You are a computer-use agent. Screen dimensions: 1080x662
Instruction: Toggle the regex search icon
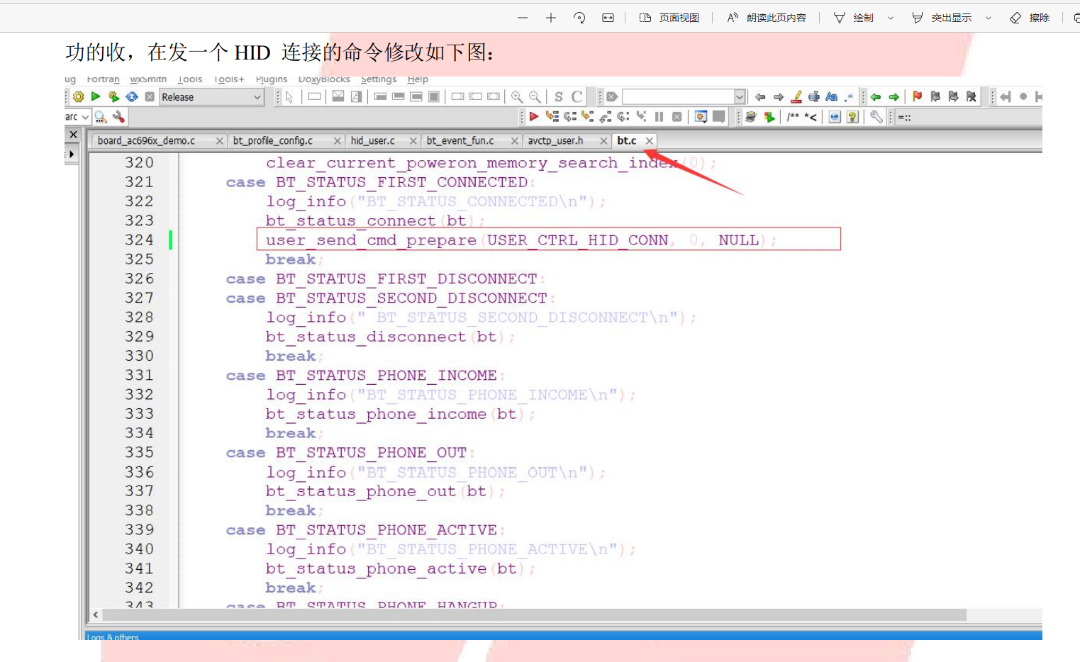(x=850, y=97)
